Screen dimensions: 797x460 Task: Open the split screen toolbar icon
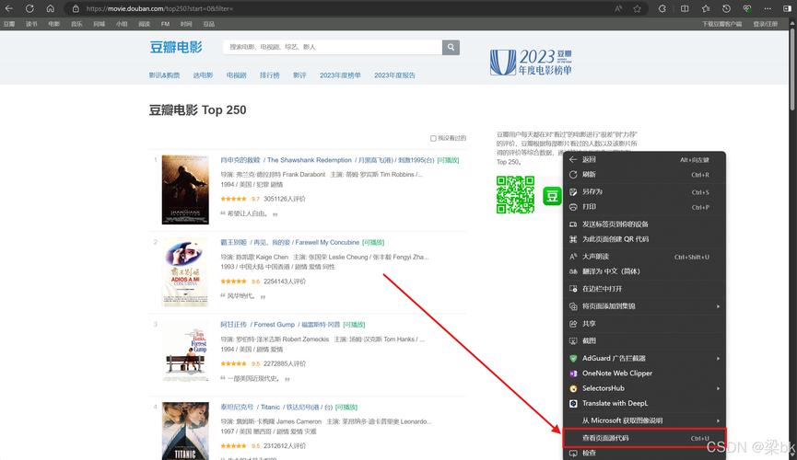point(685,8)
